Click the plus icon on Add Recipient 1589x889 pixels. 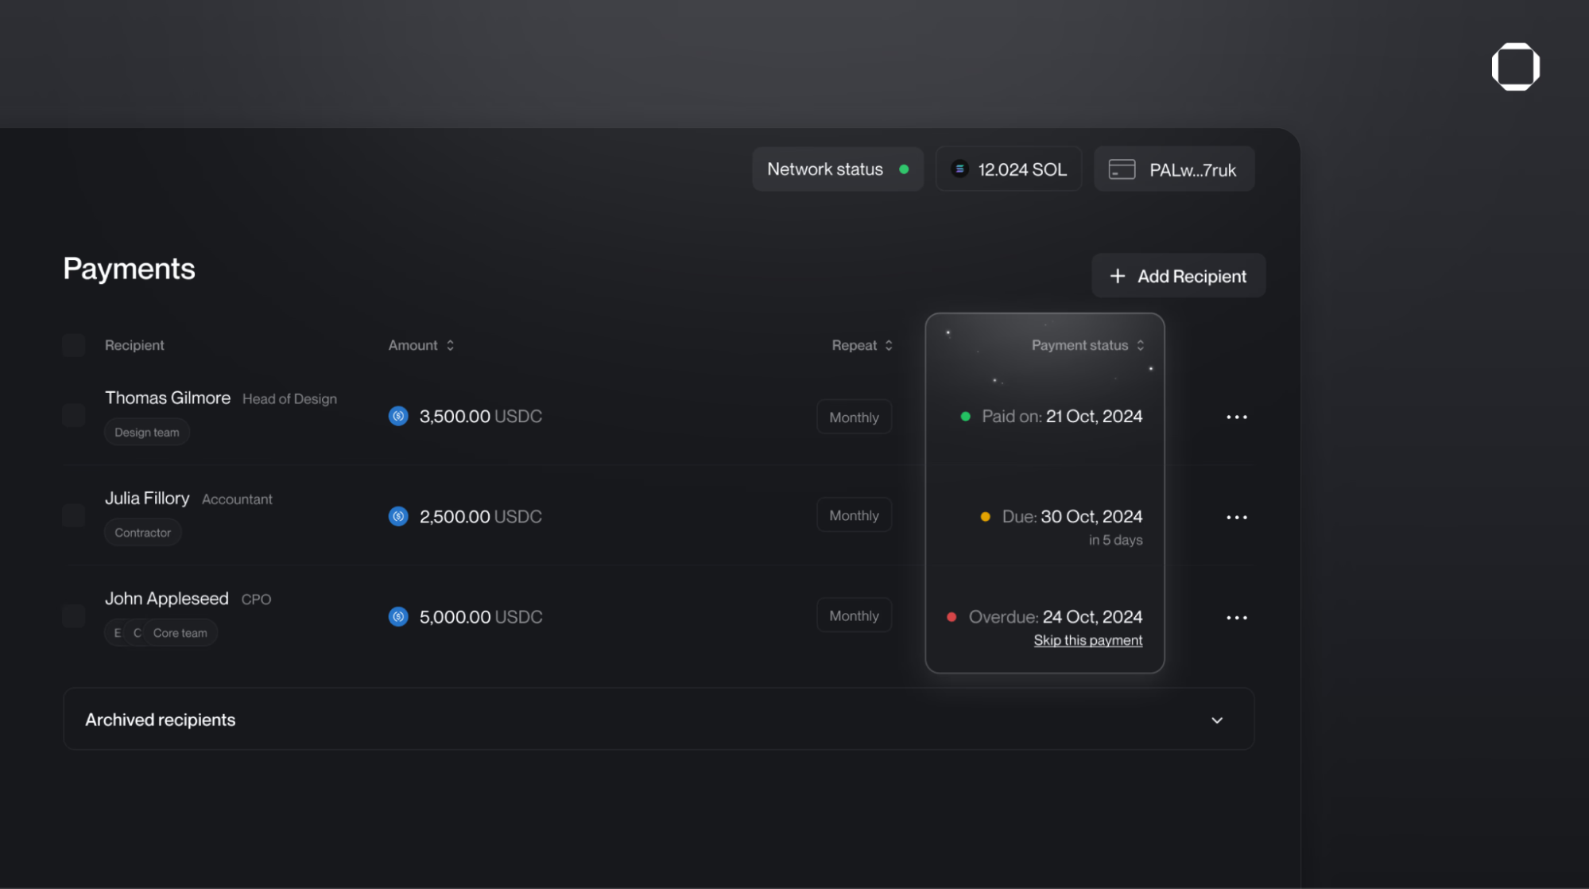click(1118, 275)
